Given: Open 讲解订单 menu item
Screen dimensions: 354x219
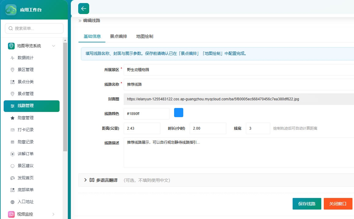Looking at the screenshot, I should click(31, 154).
